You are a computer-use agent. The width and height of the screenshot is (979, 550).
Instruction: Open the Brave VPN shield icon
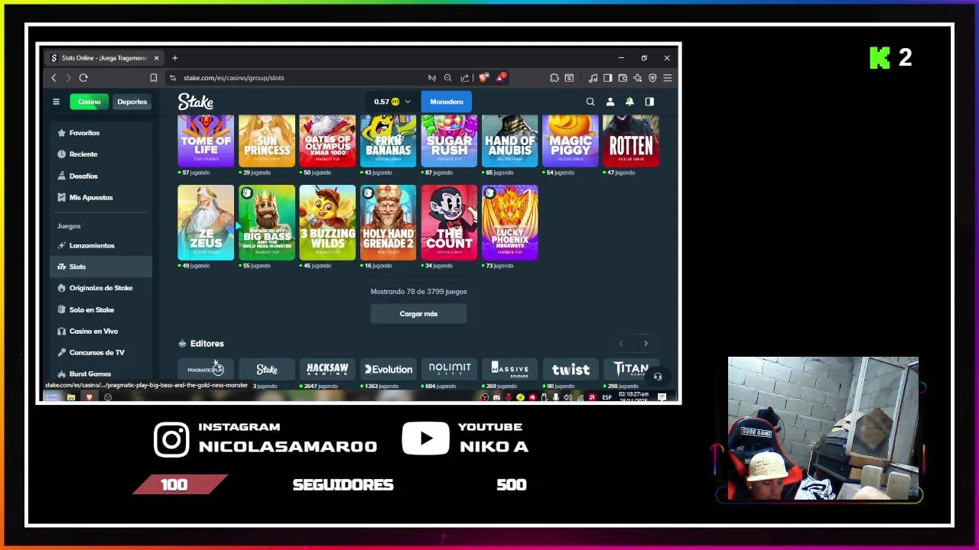tap(652, 78)
